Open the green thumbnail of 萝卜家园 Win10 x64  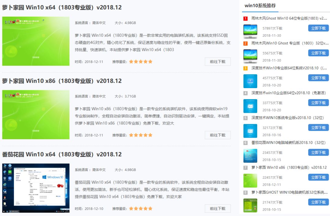coord(36,41)
